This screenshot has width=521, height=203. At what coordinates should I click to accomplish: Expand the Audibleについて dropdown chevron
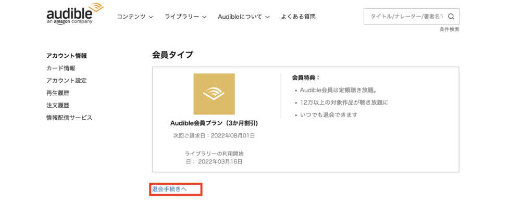point(267,17)
